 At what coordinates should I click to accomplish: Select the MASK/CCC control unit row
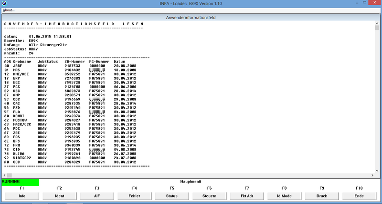pyautogui.click(x=70, y=124)
